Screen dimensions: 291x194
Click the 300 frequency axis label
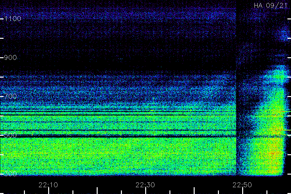click(10, 174)
